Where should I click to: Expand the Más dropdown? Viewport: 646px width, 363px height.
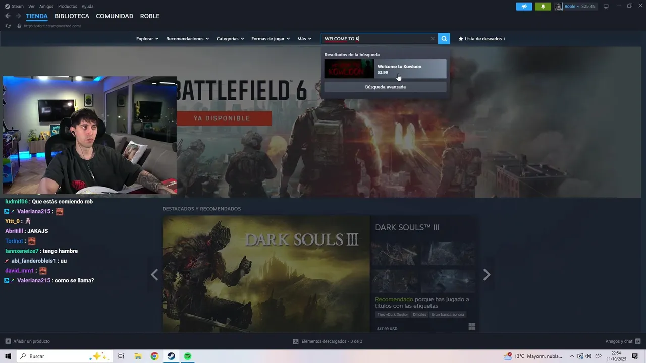pyautogui.click(x=304, y=39)
